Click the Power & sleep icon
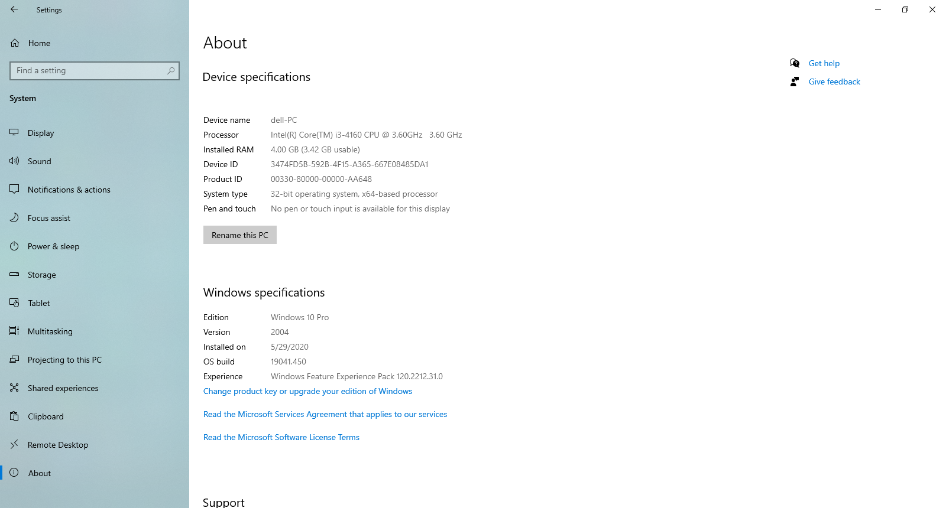Viewport: 946px width, 508px height. 14,246
